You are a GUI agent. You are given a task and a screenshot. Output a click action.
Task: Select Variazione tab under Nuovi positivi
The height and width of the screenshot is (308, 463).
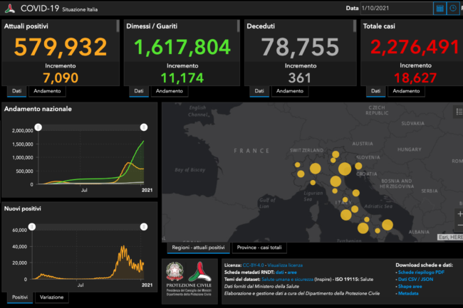click(x=52, y=297)
